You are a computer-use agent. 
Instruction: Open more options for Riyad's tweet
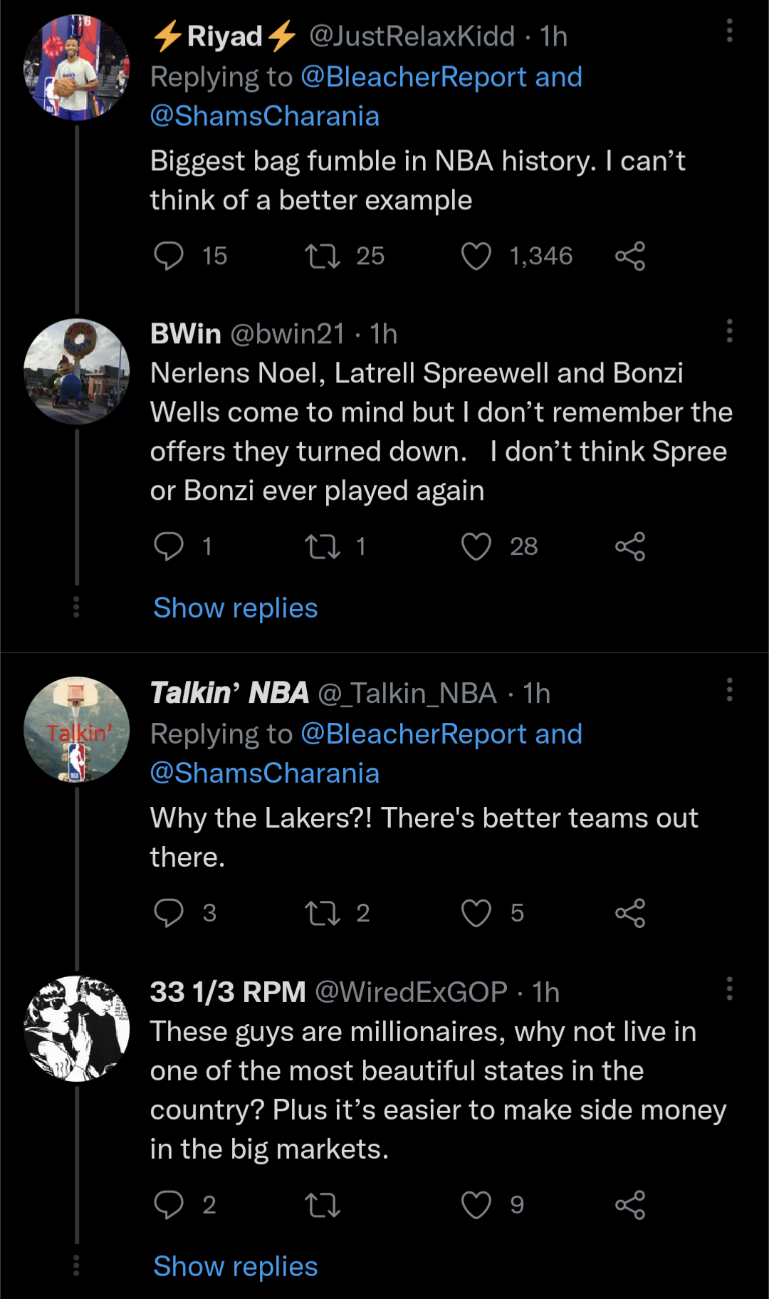coord(729,31)
